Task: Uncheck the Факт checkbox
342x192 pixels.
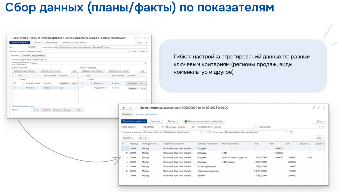Action: click(147, 51)
